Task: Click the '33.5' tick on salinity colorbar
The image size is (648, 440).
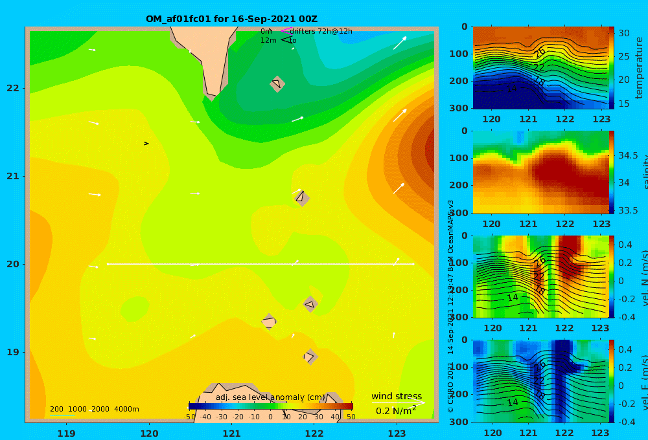Action: click(x=628, y=210)
